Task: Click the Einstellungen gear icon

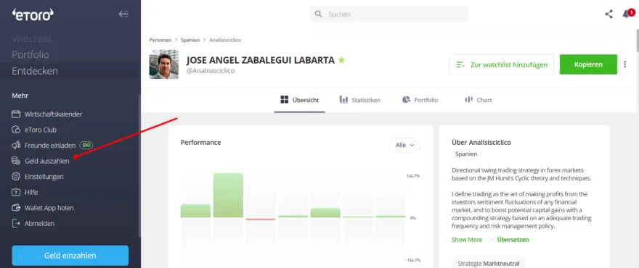Action: pyautogui.click(x=16, y=177)
